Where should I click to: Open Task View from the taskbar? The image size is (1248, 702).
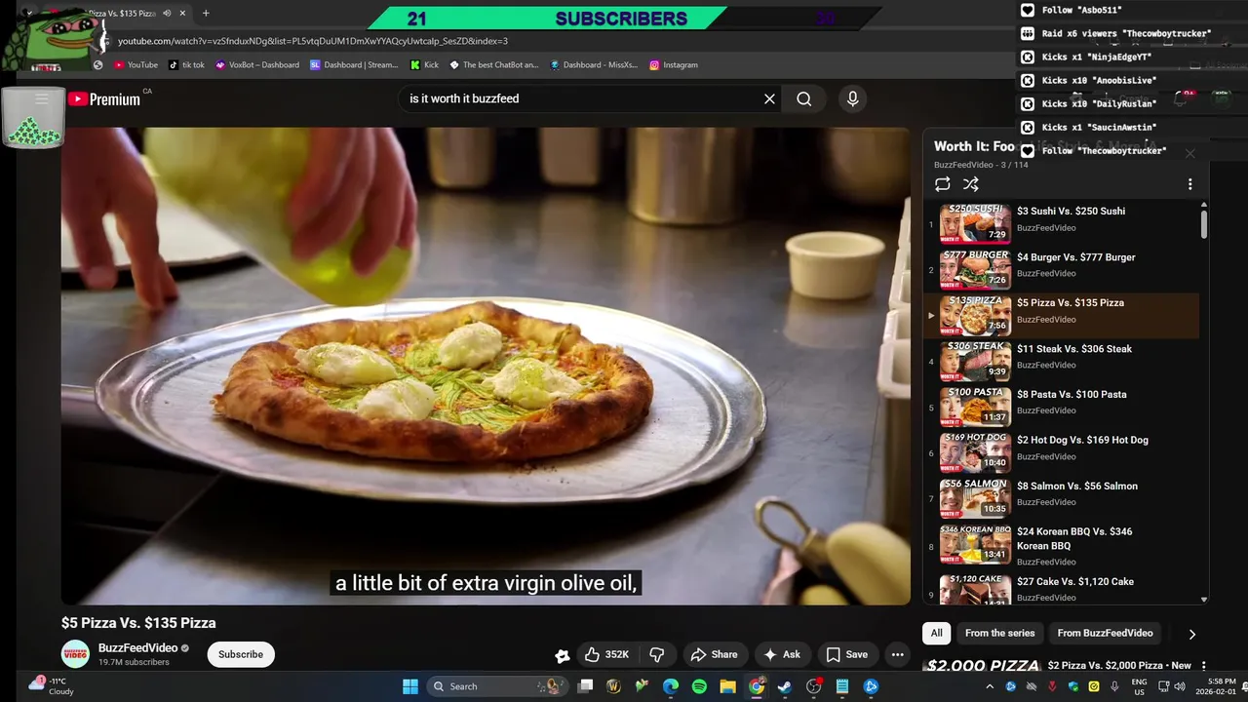pyautogui.click(x=585, y=686)
